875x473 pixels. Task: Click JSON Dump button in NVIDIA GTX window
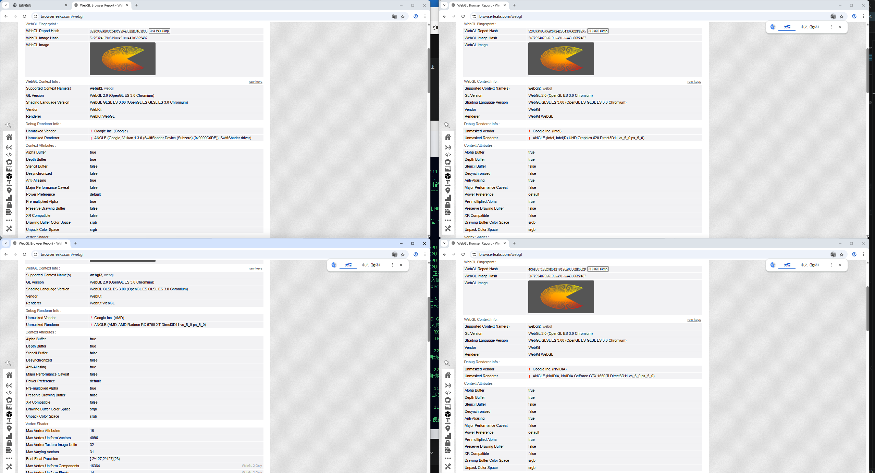[598, 269]
